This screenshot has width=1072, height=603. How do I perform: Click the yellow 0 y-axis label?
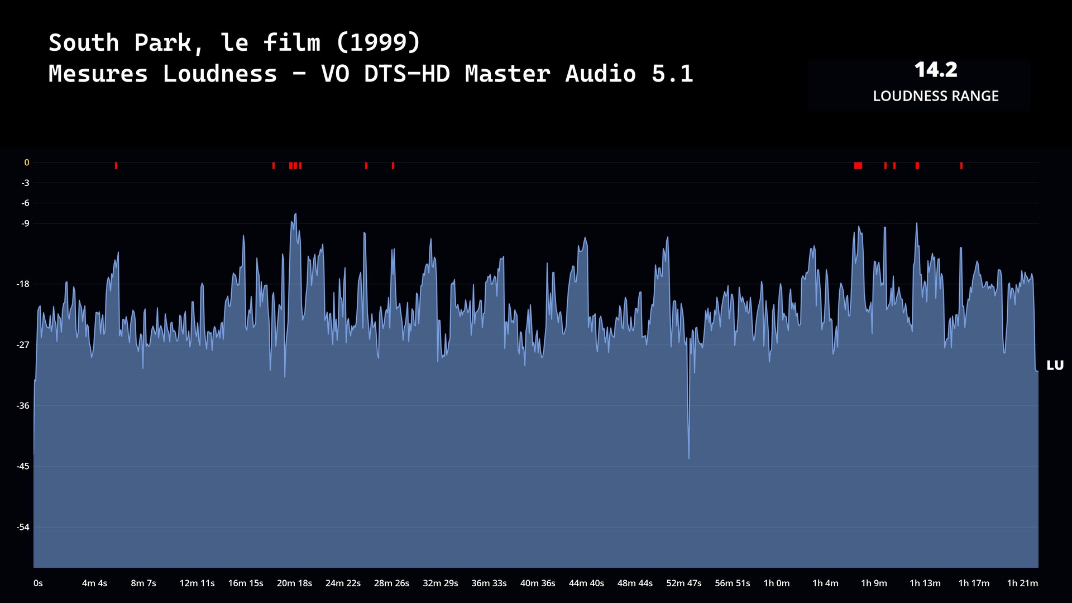(x=26, y=163)
